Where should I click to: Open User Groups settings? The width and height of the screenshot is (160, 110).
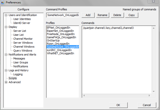point(21,63)
